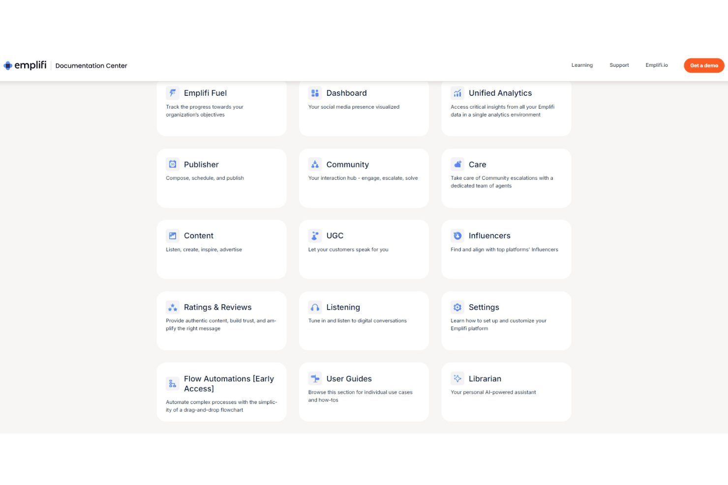Image resolution: width=728 pixels, height=485 pixels.
Task: Open the Librarian title link
Action: pyautogui.click(x=485, y=379)
